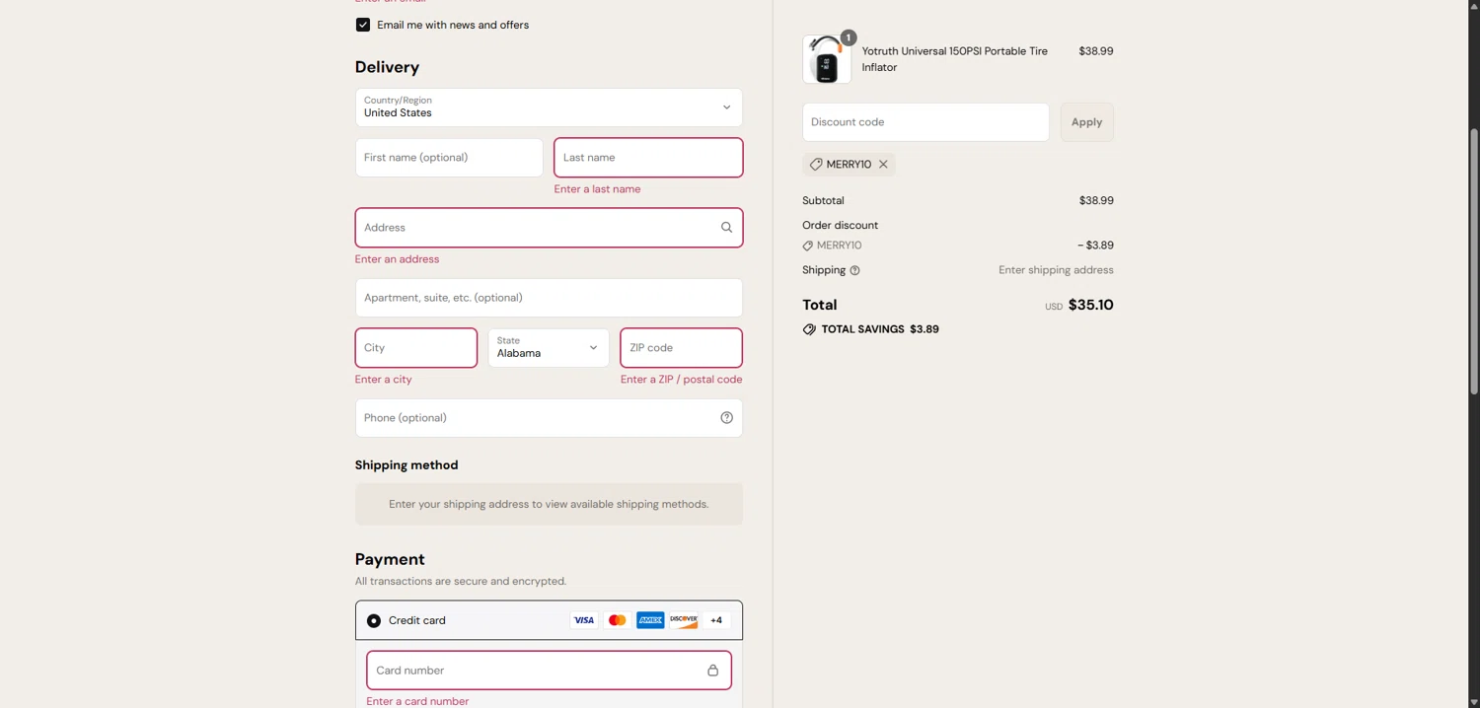The height and width of the screenshot is (708, 1480).
Task: Click the American Express logo
Action: [650, 620]
